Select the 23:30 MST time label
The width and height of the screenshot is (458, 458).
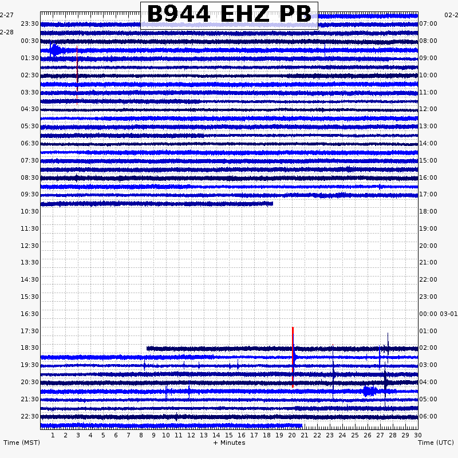click(x=30, y=23)
